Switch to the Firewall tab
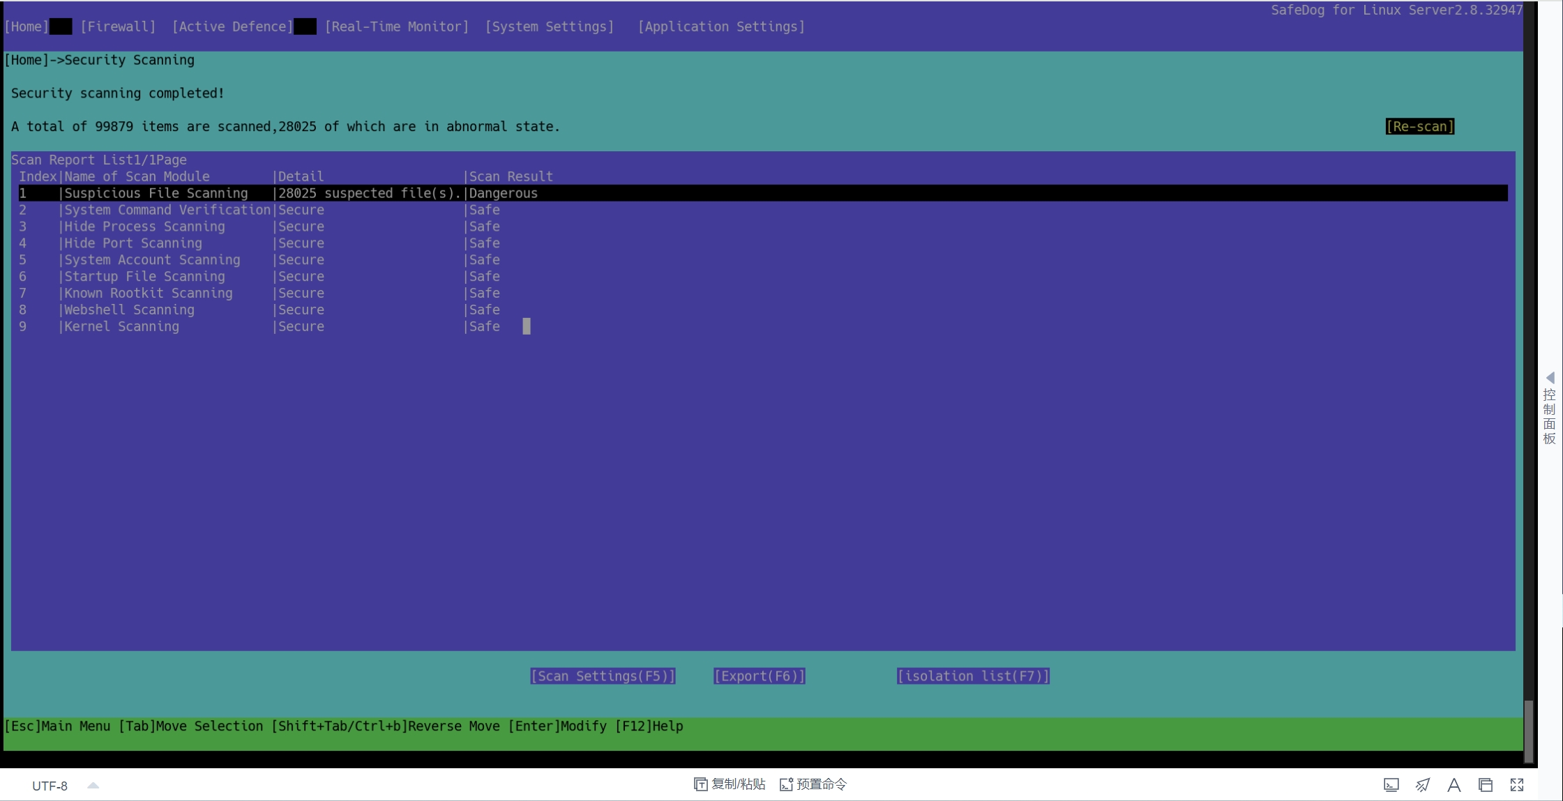Screen dimensions: 1563x801 tap(118, 26)
